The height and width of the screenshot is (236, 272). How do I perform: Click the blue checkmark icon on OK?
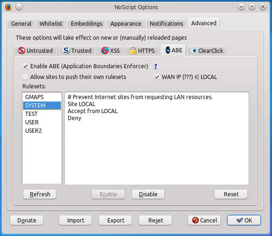point(239,220)
